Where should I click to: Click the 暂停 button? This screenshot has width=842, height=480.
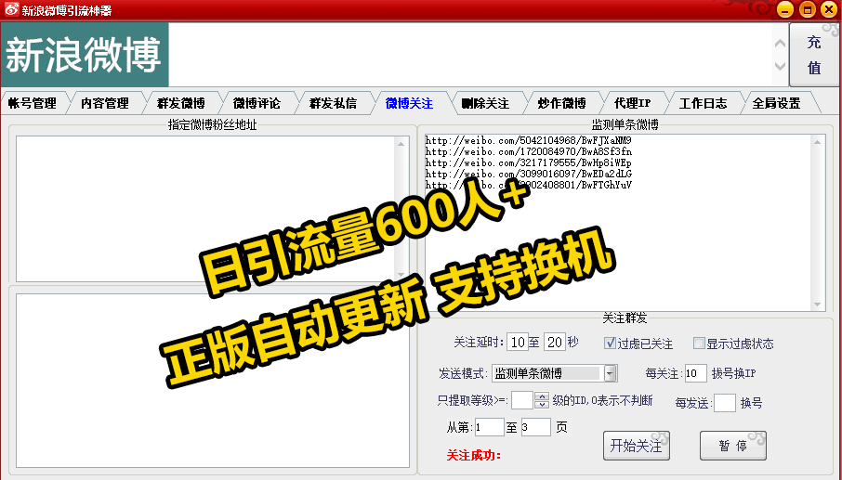click(733, 446)
